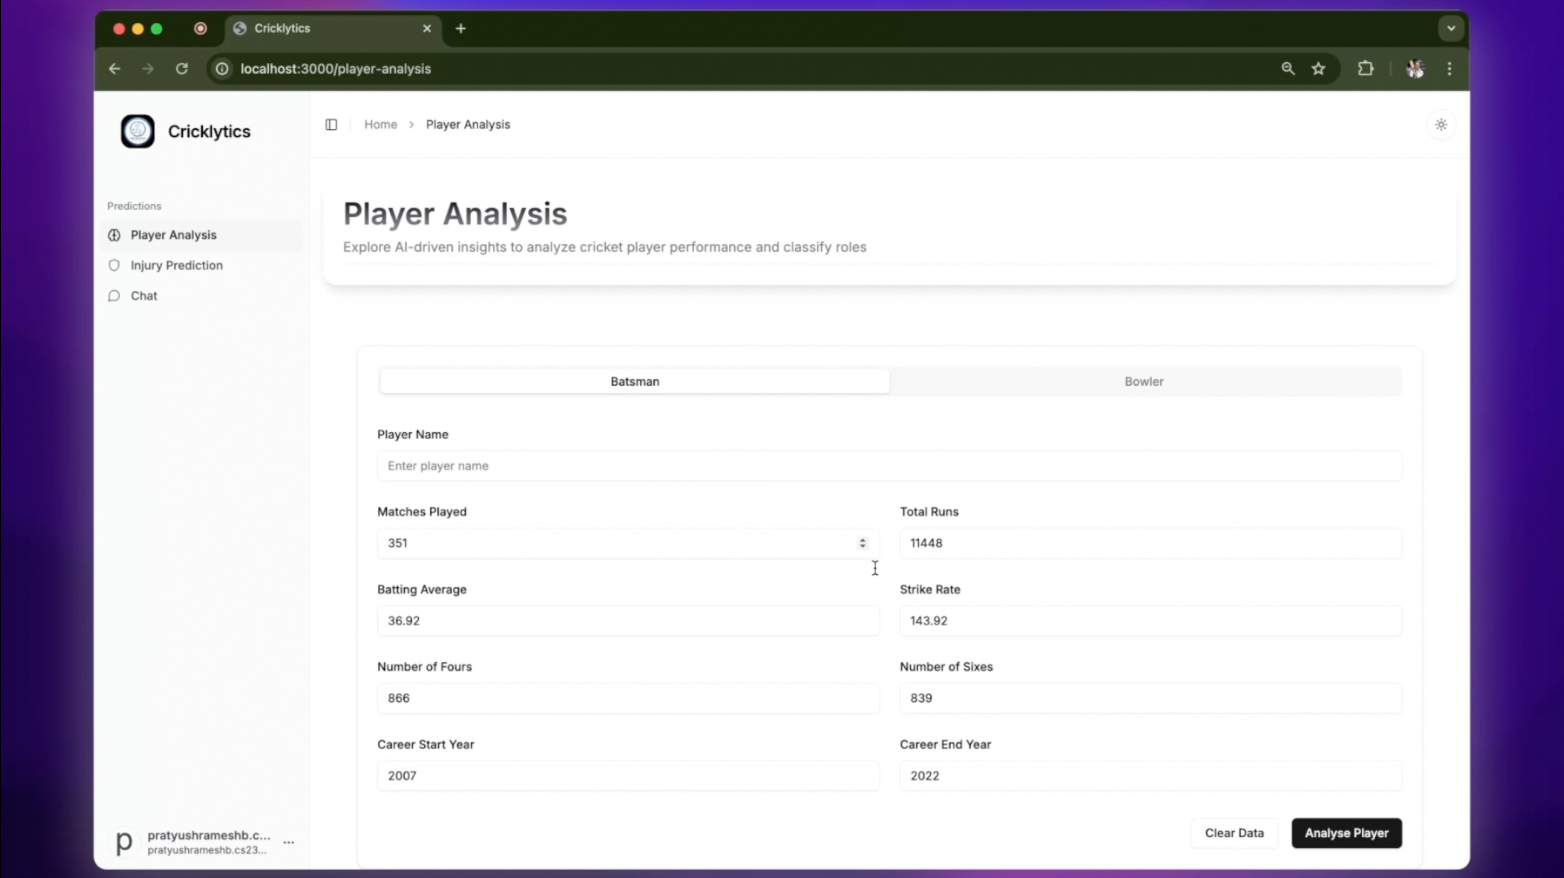Image resolution: width=1564 pixels, height=878 pixels.
Task: Select the Batsman tab
Action: pyautogui.click(x=634, y=382)
